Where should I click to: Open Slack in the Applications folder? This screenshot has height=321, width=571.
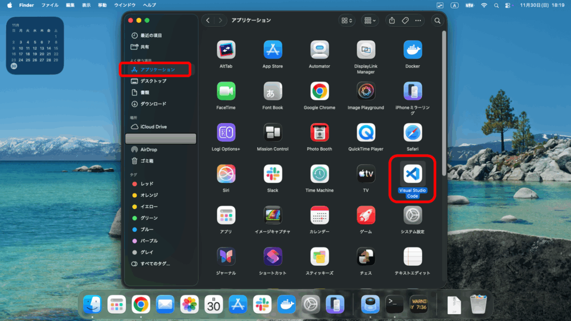tap(273, 174)
